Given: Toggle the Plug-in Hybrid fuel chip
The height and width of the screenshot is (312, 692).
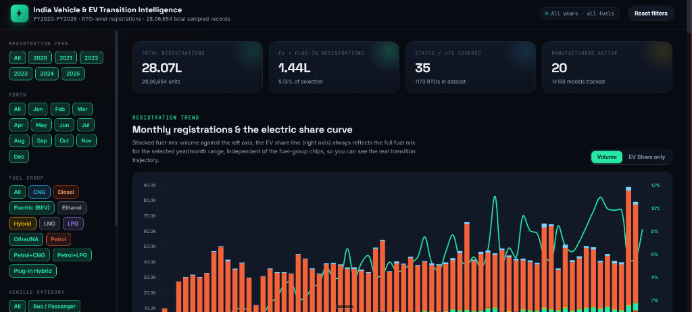Looking at the screenshot, I should [32, 271].
